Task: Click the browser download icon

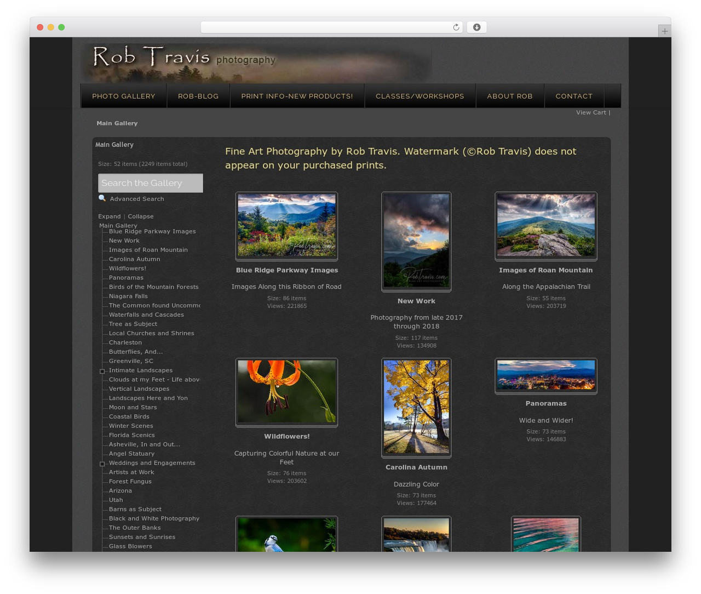Action: point(477,27)
